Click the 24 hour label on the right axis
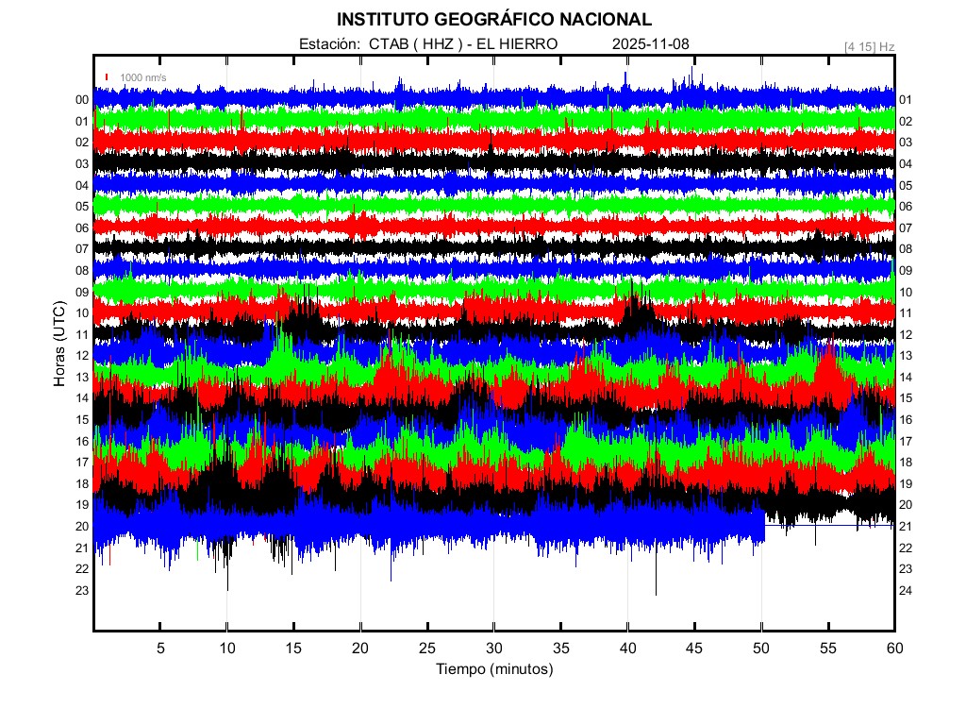This screenshot has width=966, height=725. (905, 591)
